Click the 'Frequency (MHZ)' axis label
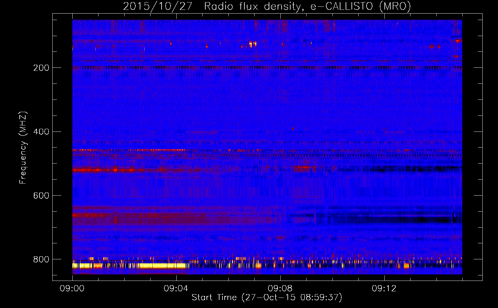498x308 pixels. [23, 148]
